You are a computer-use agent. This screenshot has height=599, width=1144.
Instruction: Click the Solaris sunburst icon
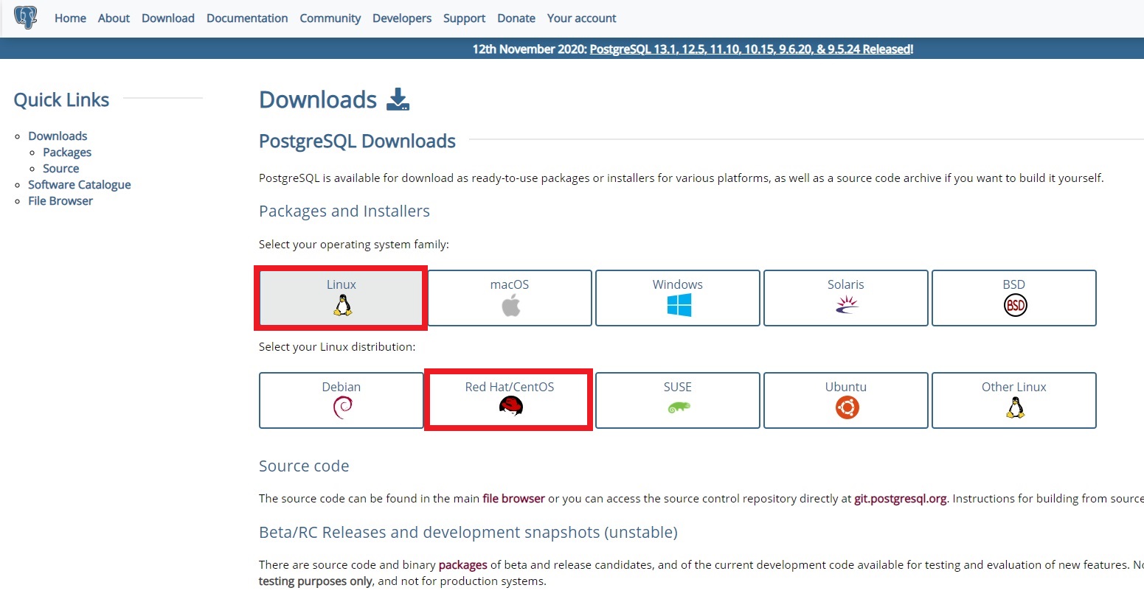(847, 305)
